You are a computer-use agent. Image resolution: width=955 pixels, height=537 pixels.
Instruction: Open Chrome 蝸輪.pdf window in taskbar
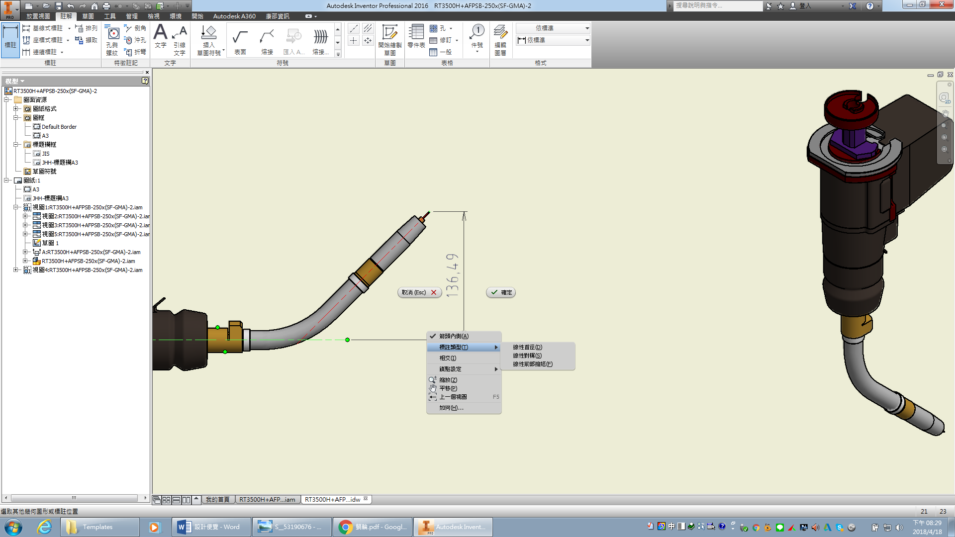click(x=373, y=527)
